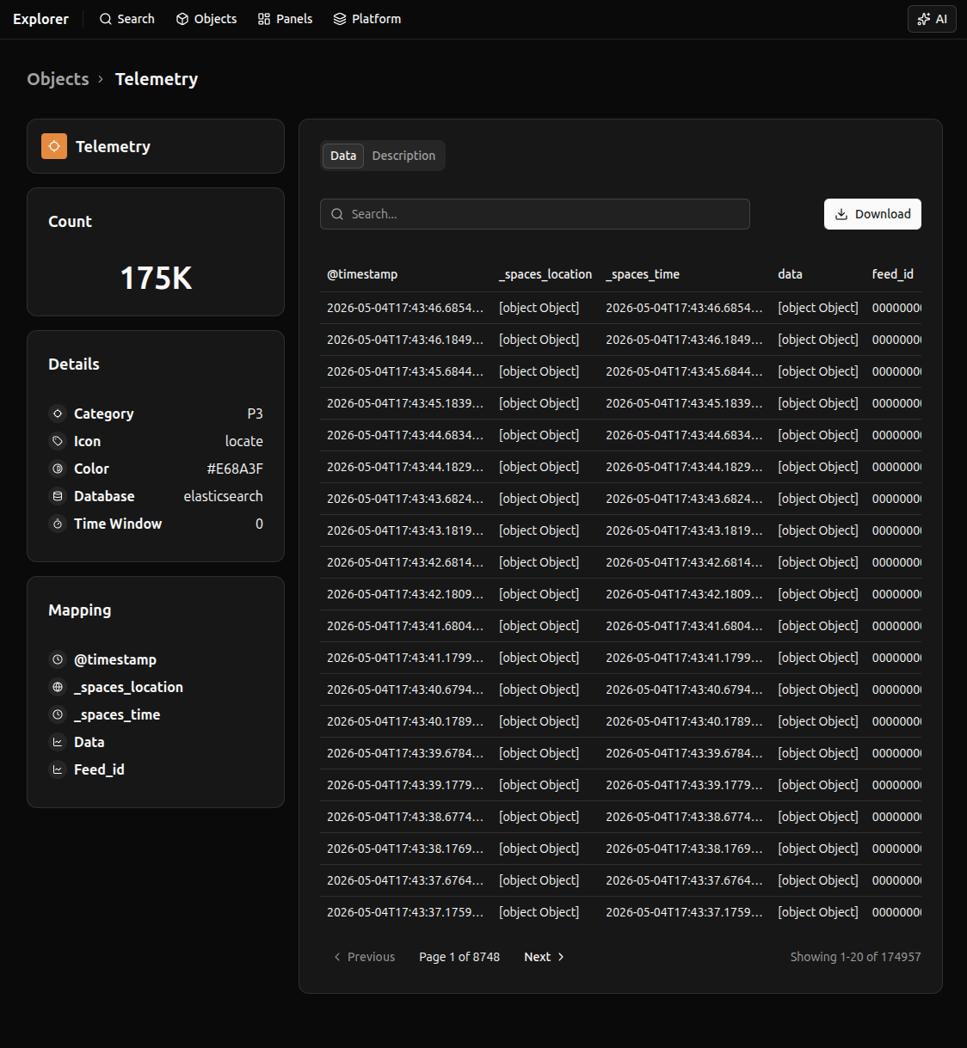
Task: Go to the Next page
Action: click(545, 957)
